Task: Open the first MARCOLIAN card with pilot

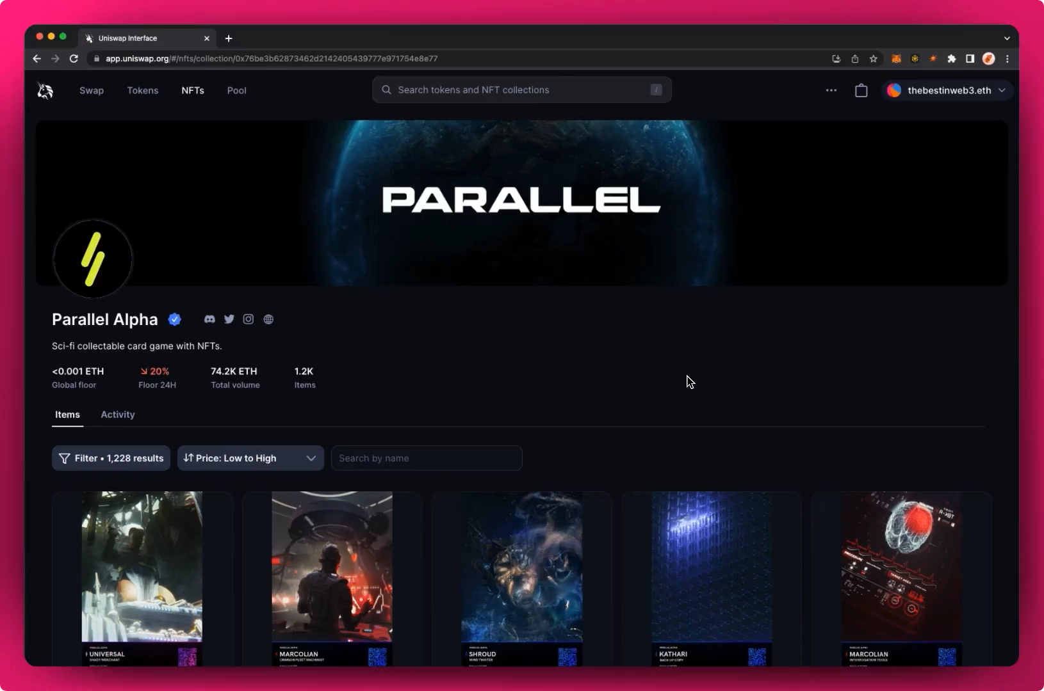Action: 332,579
